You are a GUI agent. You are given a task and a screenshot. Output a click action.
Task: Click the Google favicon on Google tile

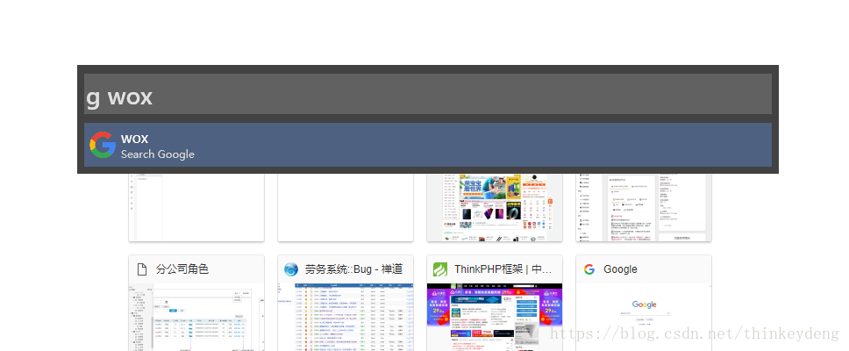point(589,269)
